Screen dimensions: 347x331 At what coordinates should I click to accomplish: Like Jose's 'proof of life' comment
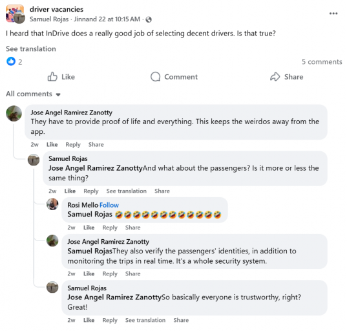[52, 145]
